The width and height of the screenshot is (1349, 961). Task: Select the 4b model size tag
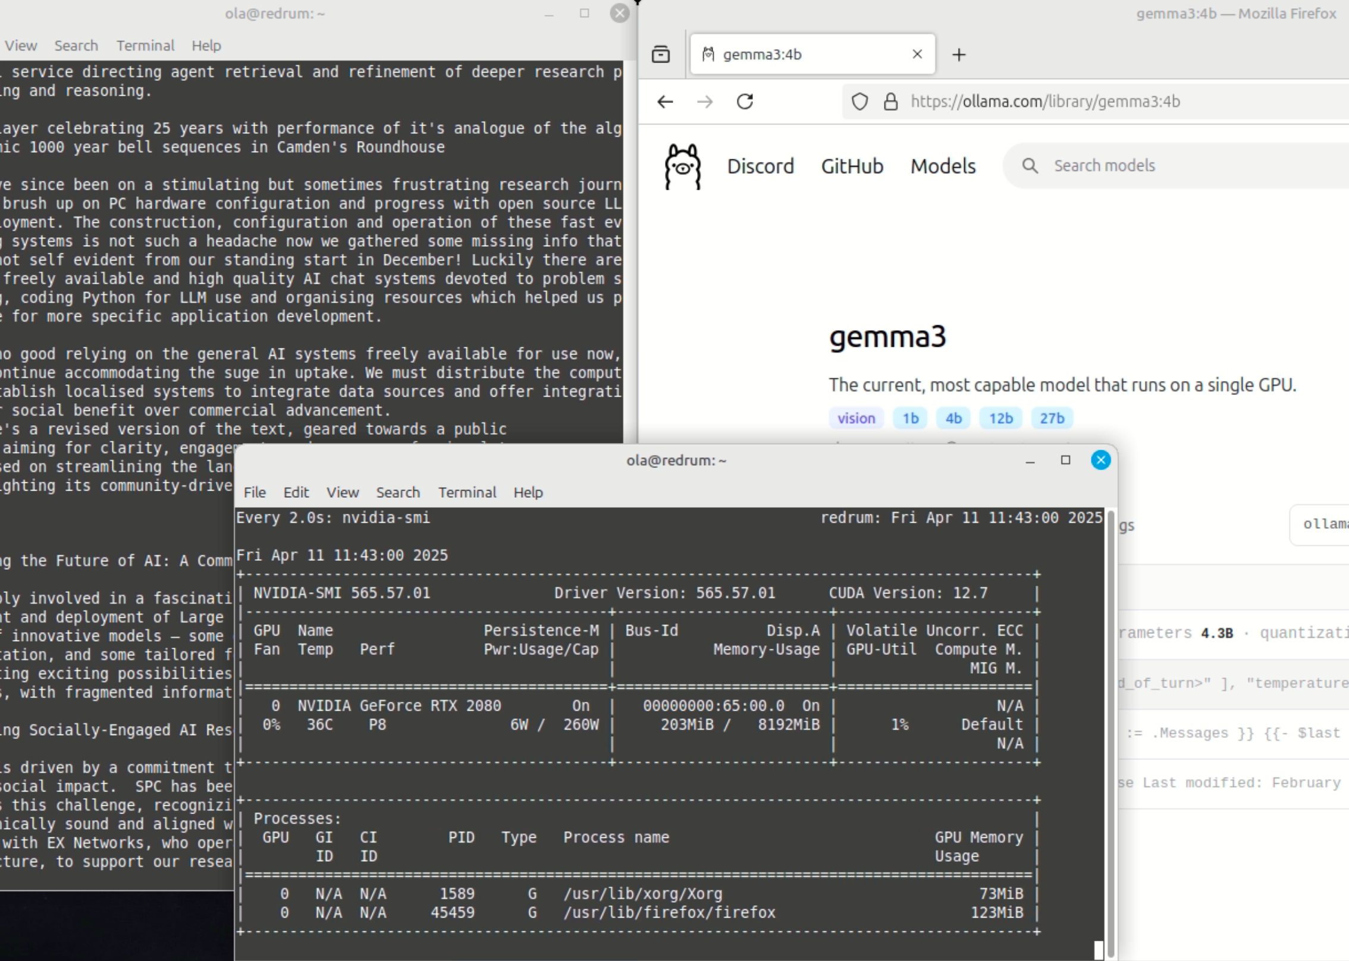pyautogui.click(x=953, y=418)
